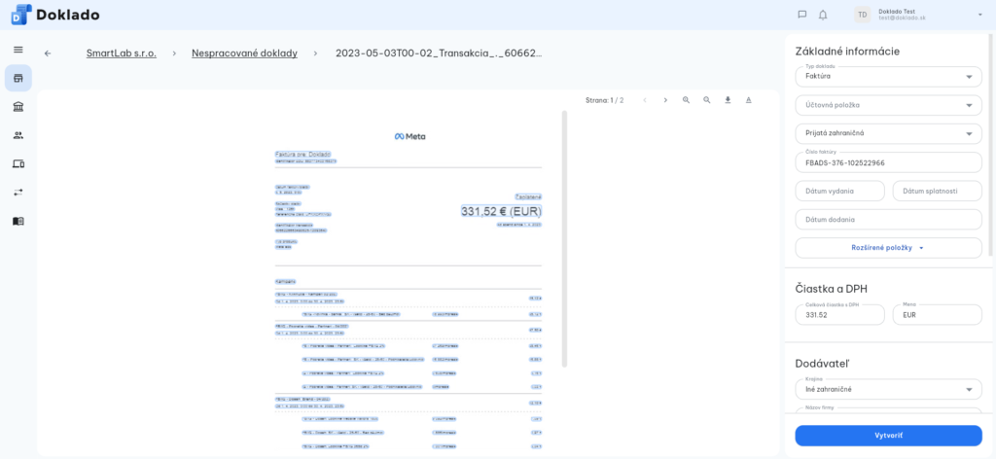
Task: Click the Nespracované doklady breadcrumb
Action: coord(244,53)
